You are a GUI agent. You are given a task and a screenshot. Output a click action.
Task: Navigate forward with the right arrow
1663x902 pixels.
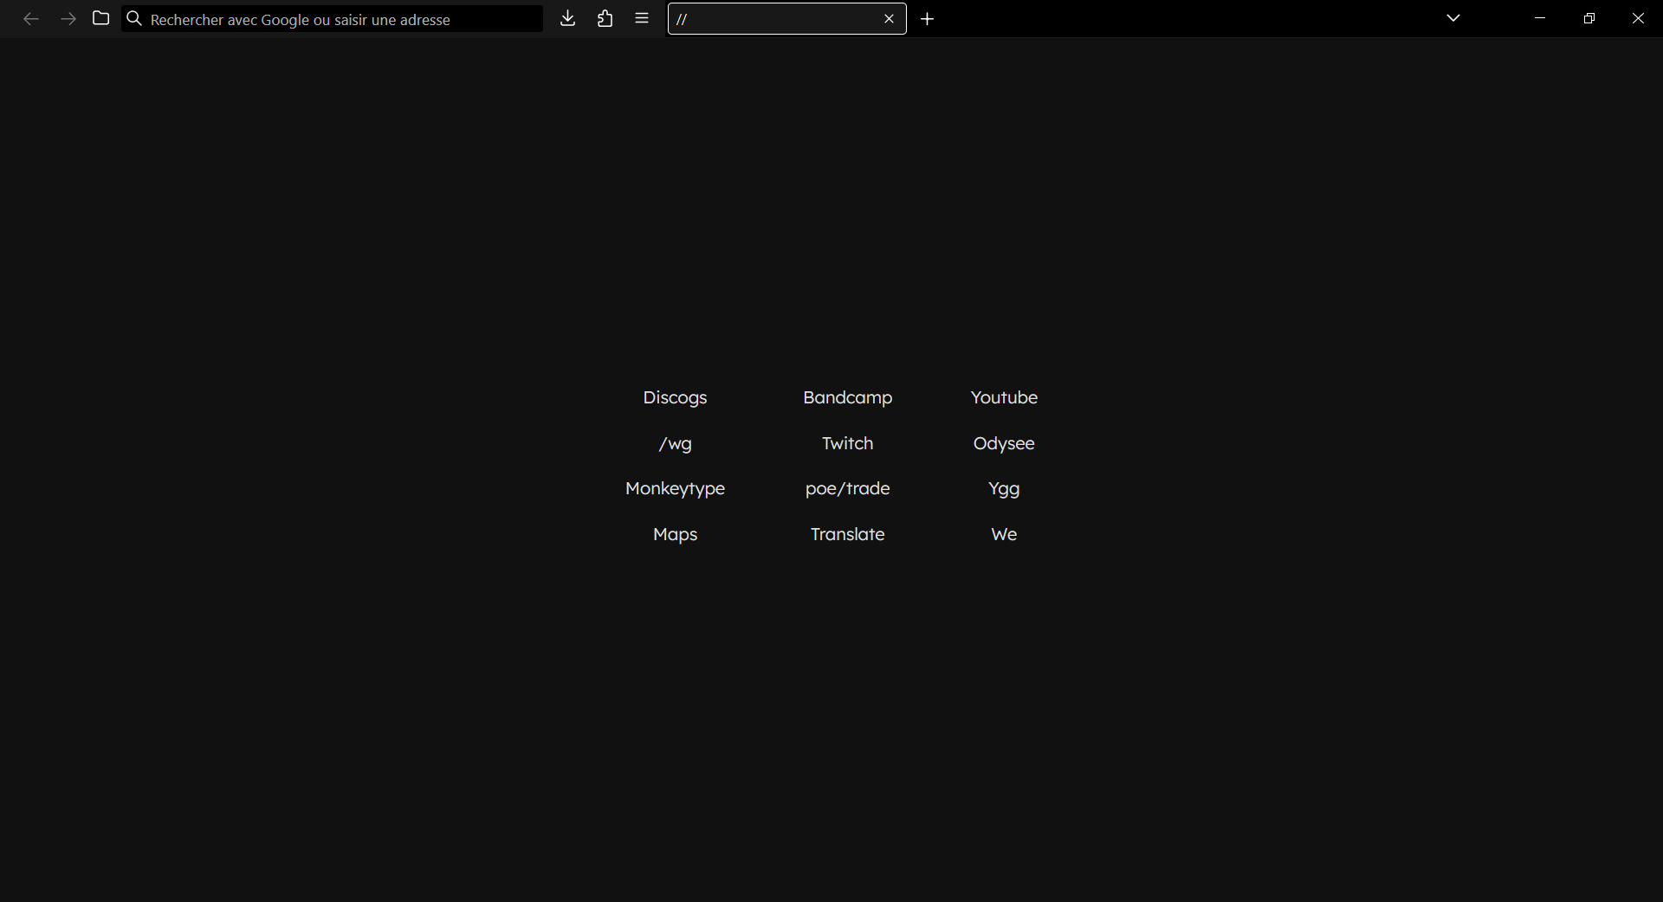(68, 18)
